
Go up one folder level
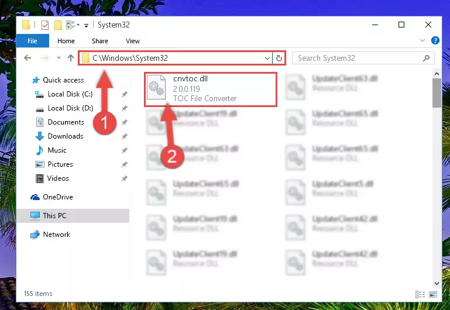pos(71,58)
